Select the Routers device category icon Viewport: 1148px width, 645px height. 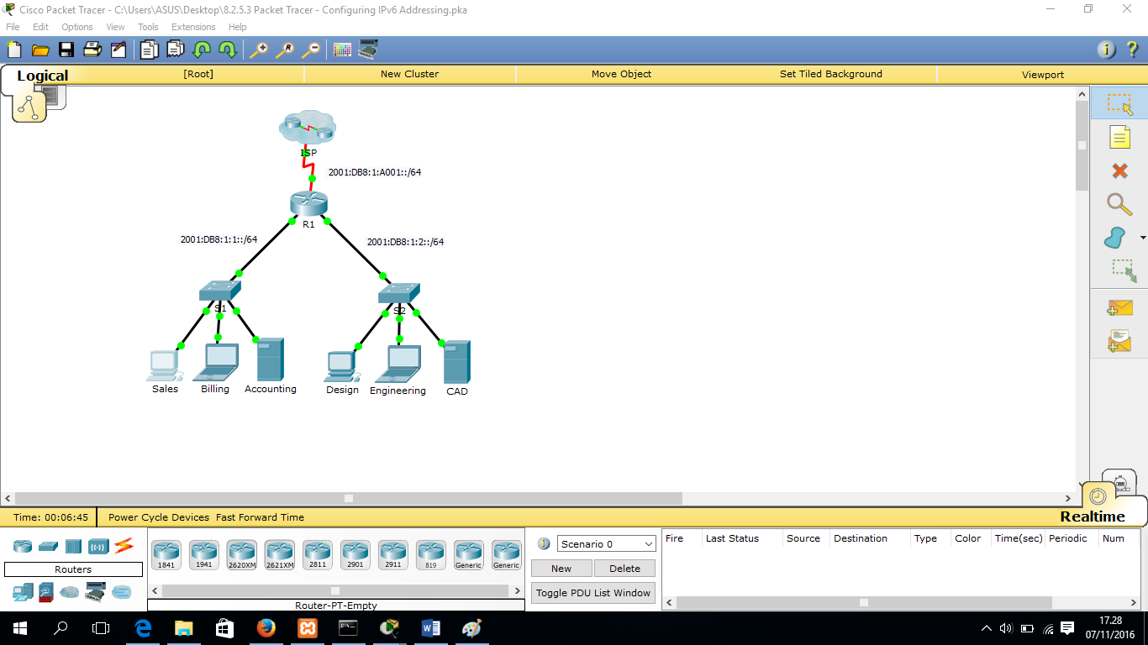coord(23,547)
